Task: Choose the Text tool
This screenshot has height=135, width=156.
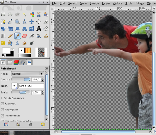Action: click(x=39, y=29)
